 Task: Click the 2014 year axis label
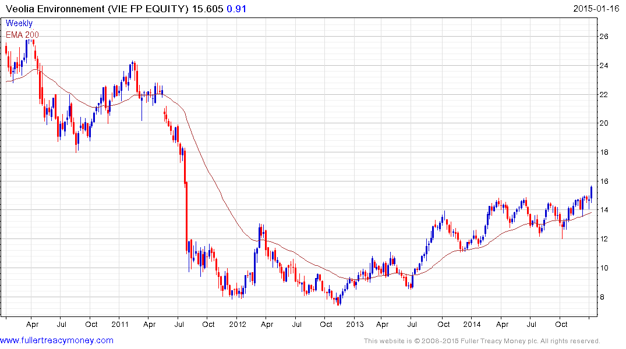pos(472,324)
